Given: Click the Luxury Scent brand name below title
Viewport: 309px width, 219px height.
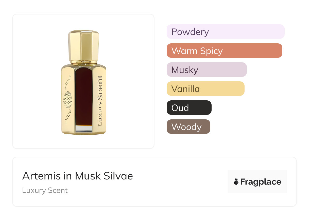Looking at the screenshot, I should coord(45,190).
